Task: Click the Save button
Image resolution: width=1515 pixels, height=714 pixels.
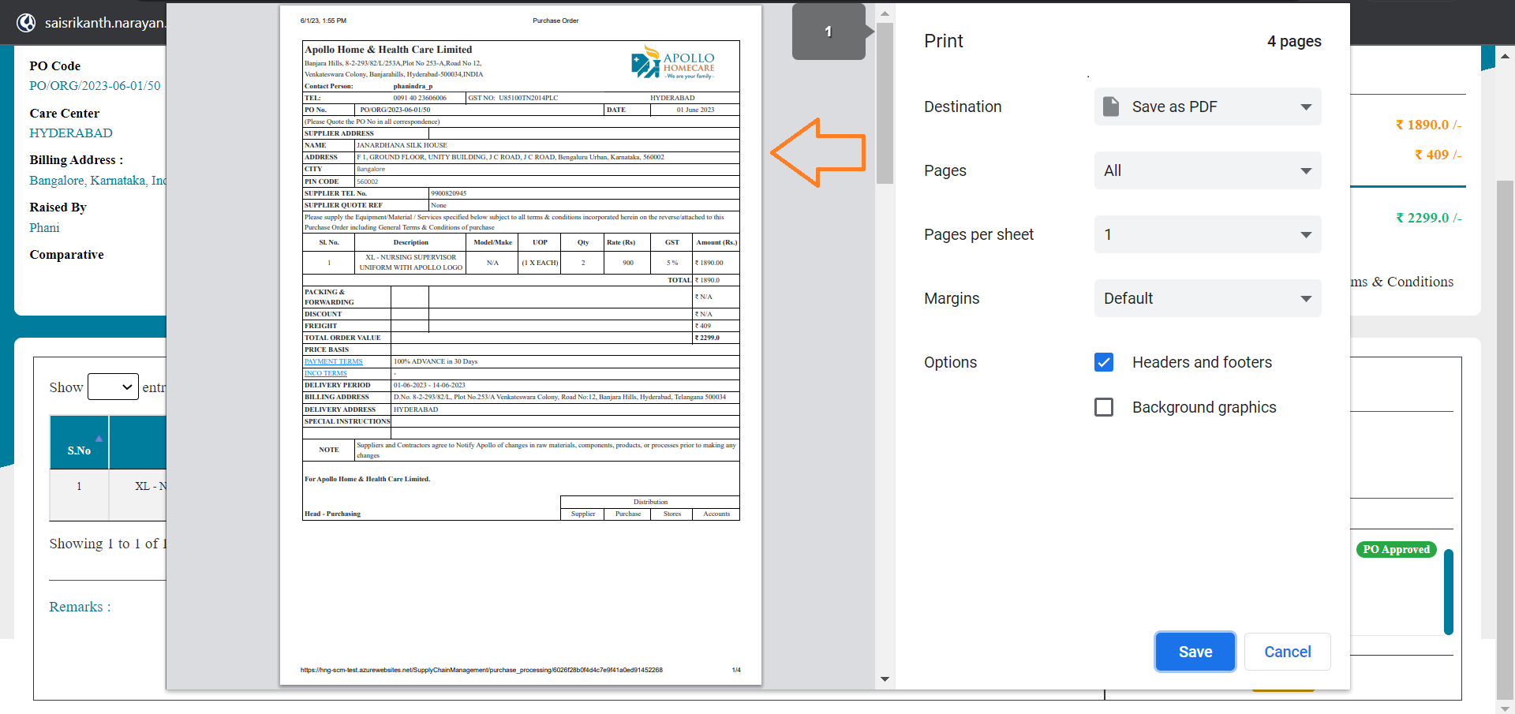Action: 1195,652
